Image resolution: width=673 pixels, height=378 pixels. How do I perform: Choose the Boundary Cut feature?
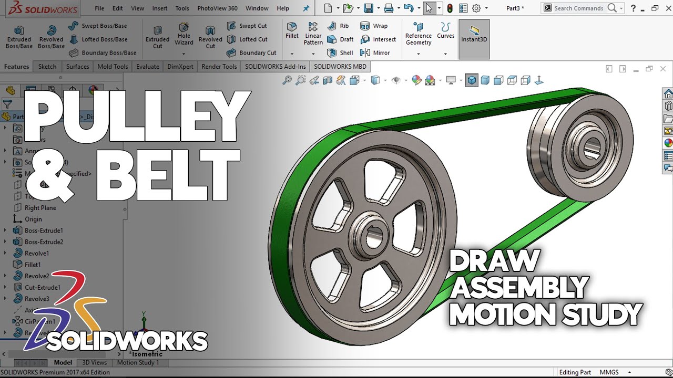click(x=251, y=52)
